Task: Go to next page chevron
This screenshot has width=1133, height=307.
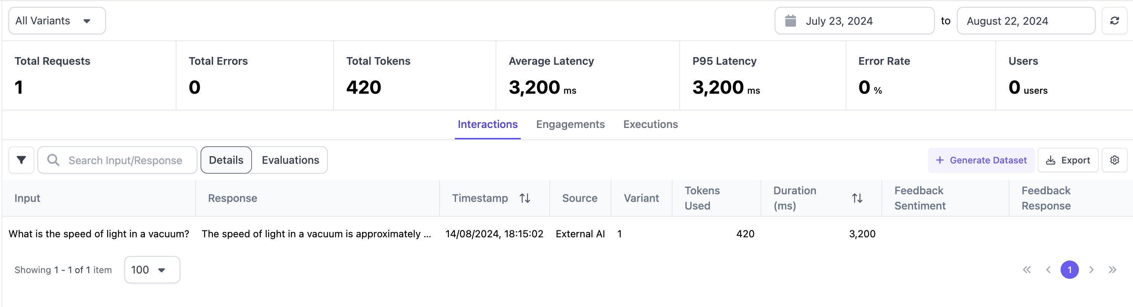Action: click(1091, 270)
